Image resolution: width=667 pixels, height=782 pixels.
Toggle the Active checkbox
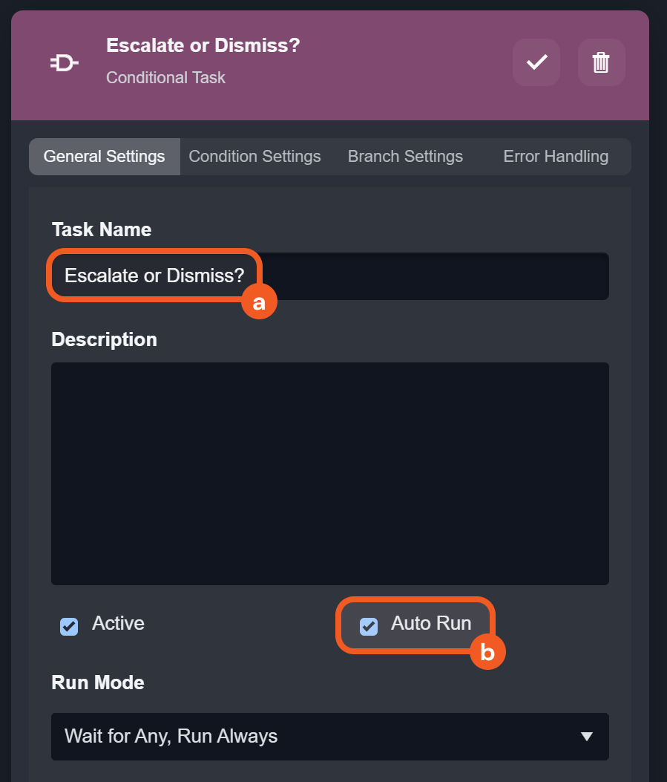(x=69, y=626)
